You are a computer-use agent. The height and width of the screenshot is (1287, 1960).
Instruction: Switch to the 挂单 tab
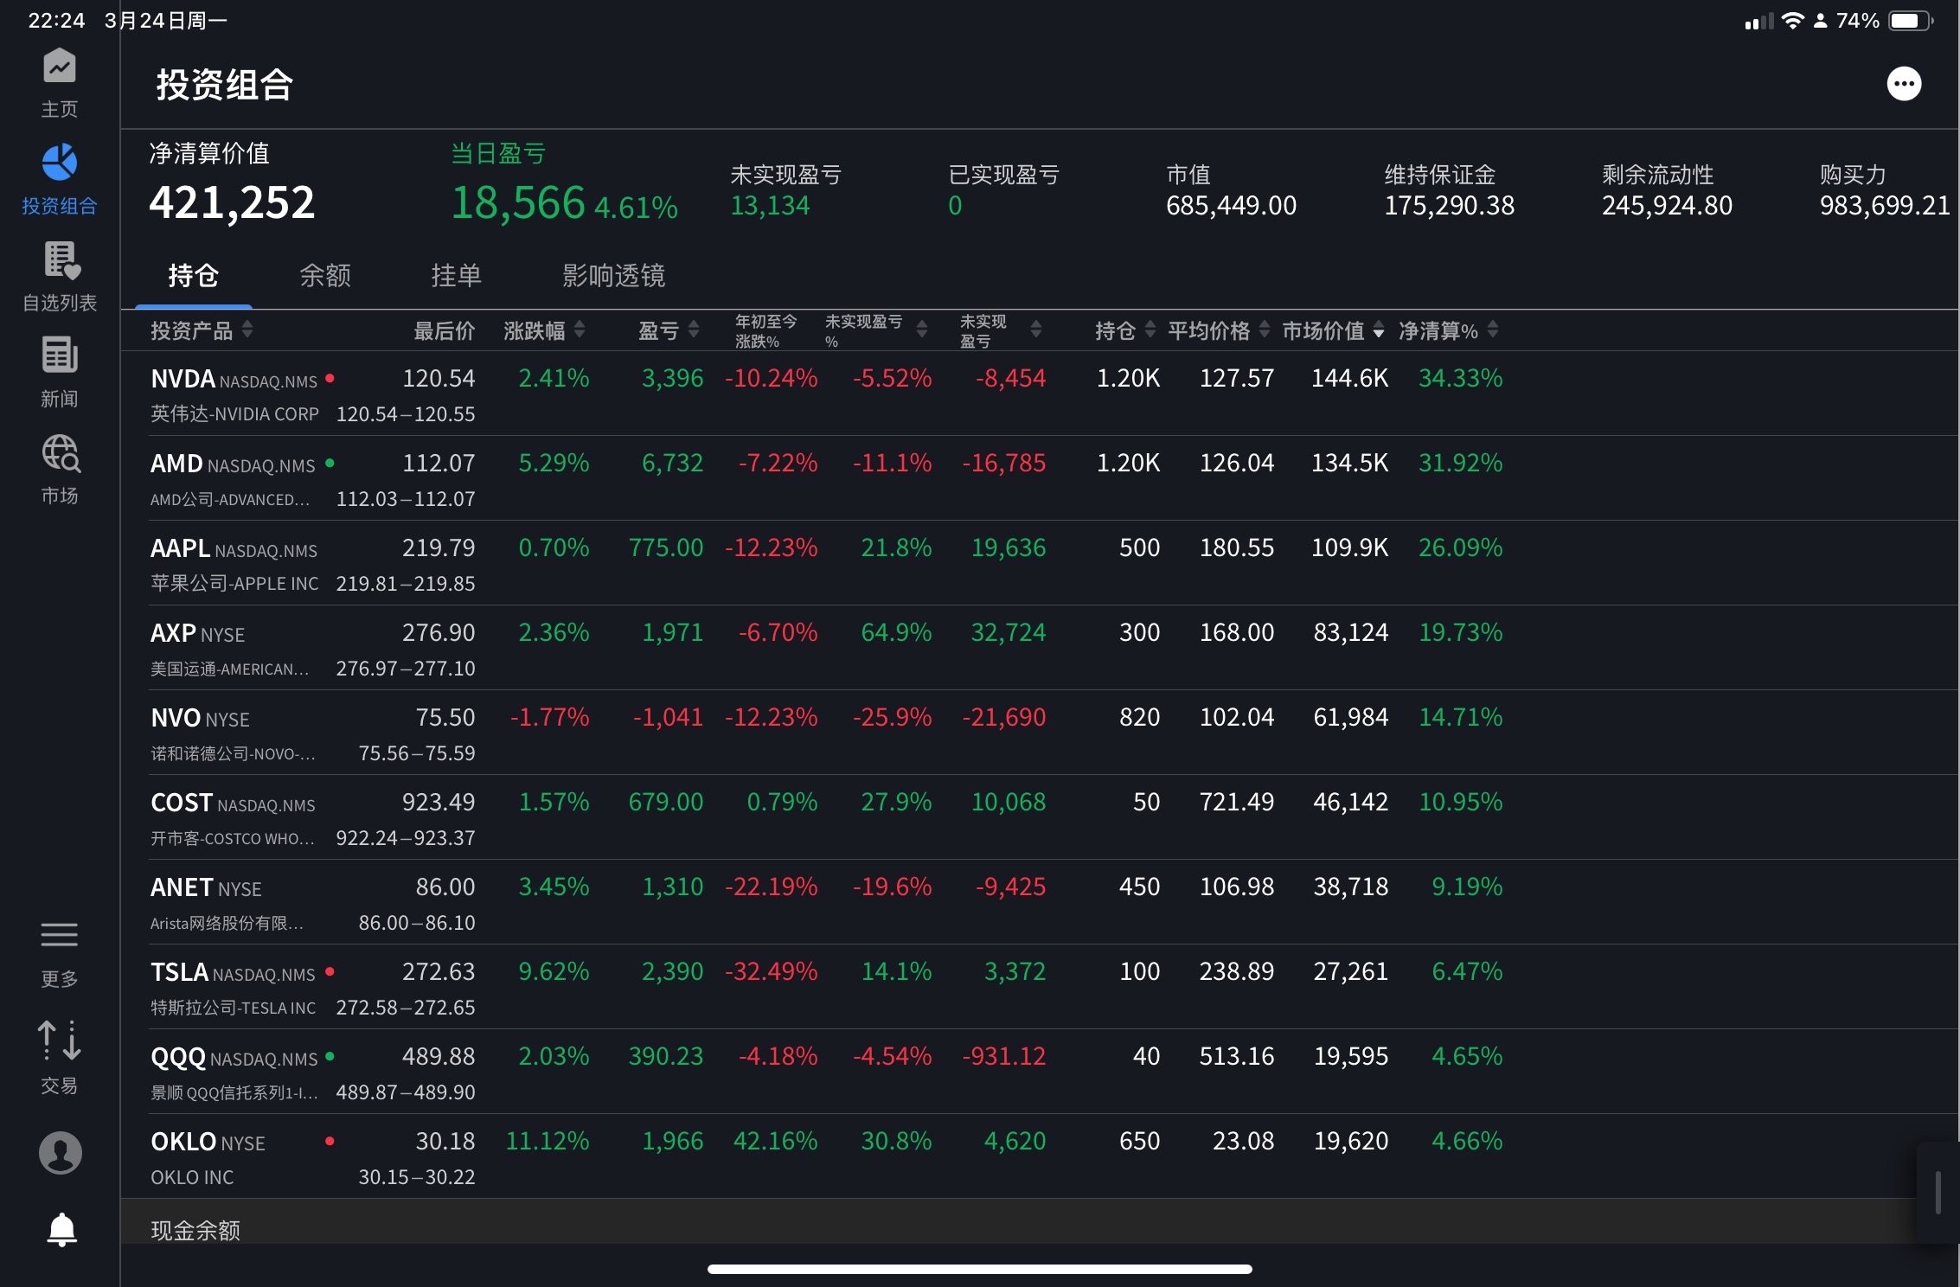point(456,275)
